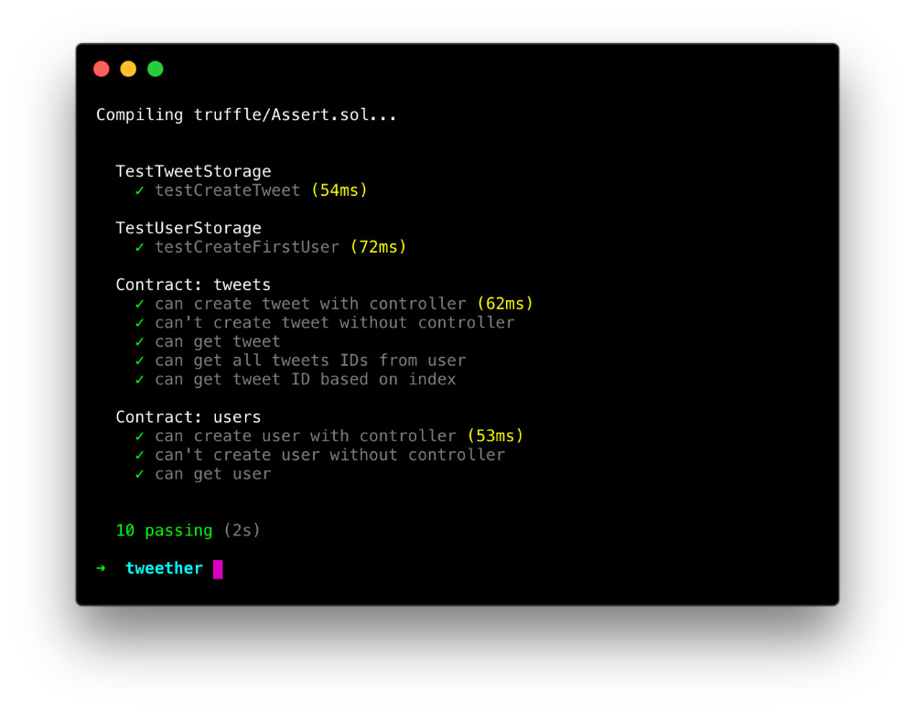915x713 pixels.
Task: Click the checkmark next to "can get user"
Action: [139, 474]
